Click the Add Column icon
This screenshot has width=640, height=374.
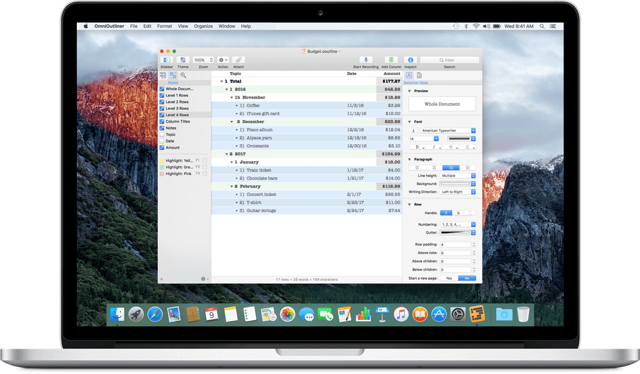tap(391, 60)
